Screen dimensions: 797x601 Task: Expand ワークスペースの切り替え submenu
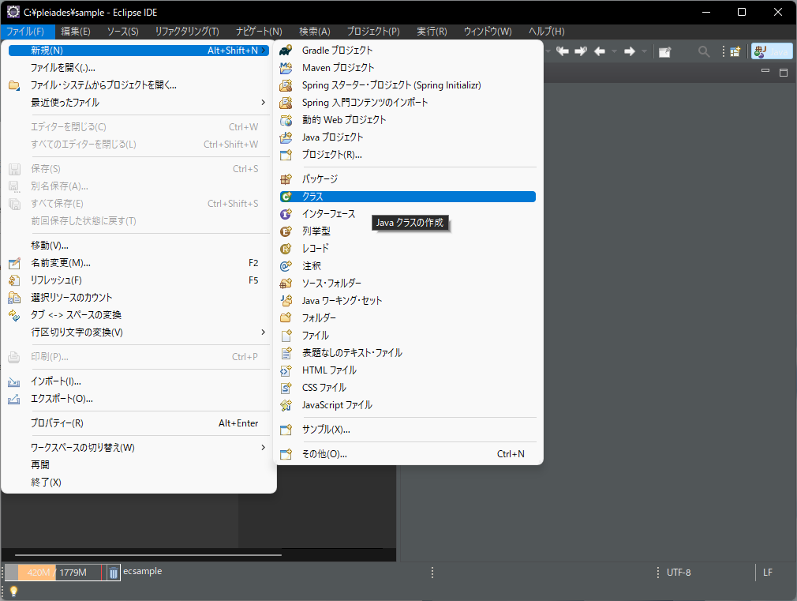pos(138,447)
